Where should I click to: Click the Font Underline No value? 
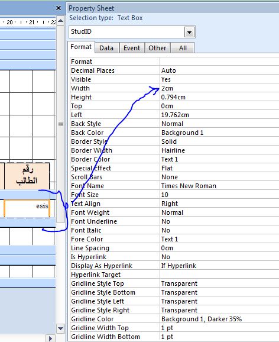(x=219, y=221)
